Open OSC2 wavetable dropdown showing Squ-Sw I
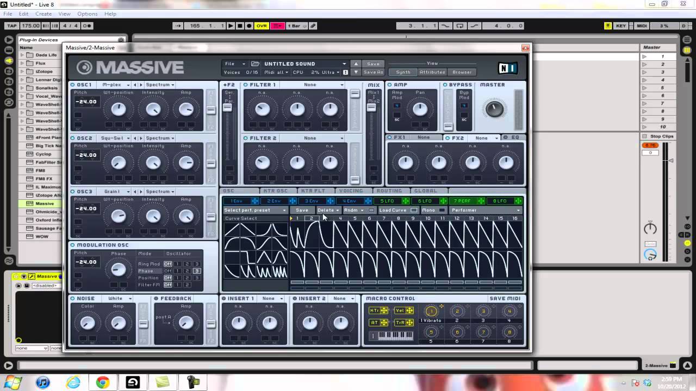Screen dimensions: 696x391 pos(115,138)
